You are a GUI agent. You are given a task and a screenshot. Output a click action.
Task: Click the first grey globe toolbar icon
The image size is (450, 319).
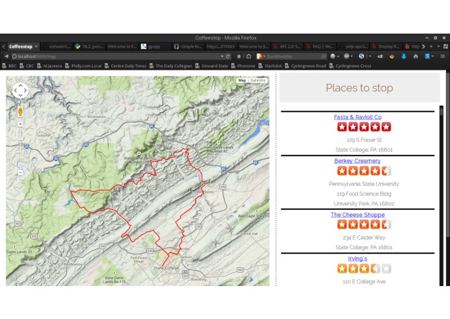coord(333,56)
